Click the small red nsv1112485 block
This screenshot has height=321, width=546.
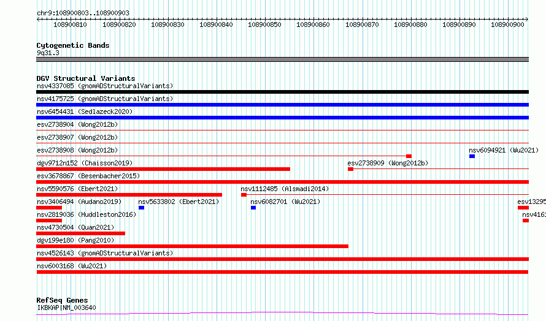[x=244, y=195]
